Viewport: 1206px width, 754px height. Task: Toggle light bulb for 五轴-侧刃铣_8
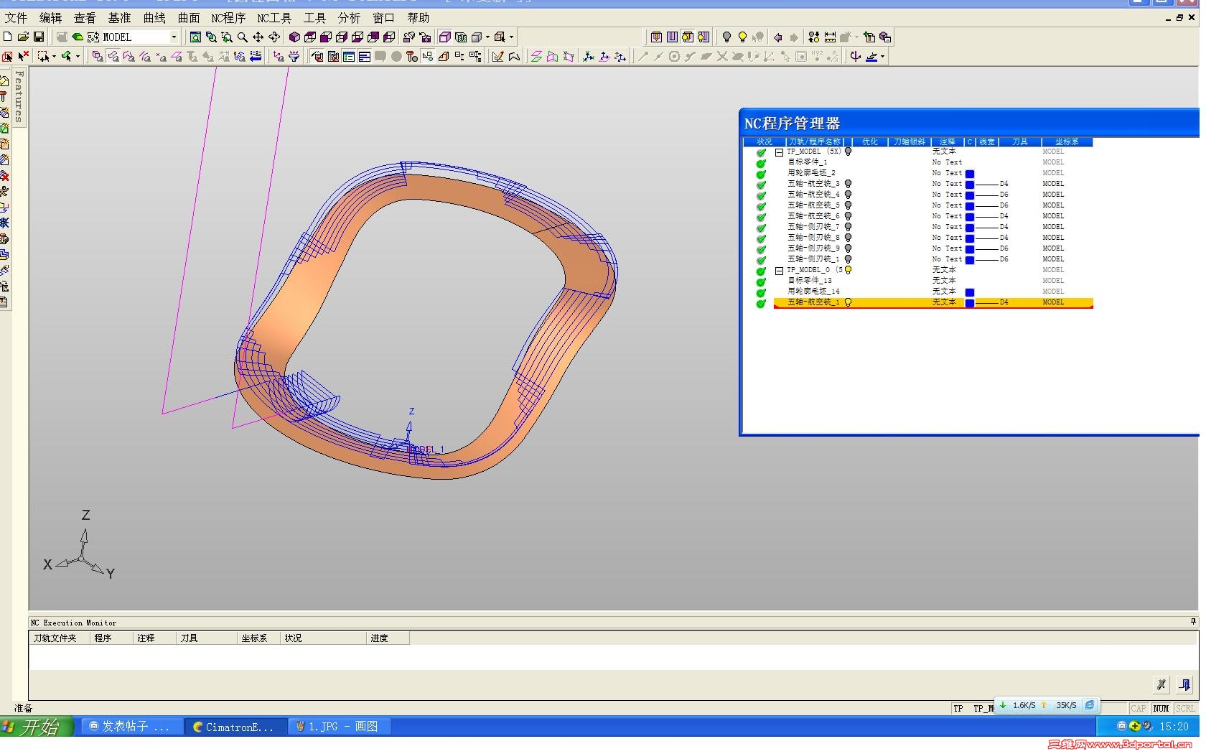click(848, 238)
